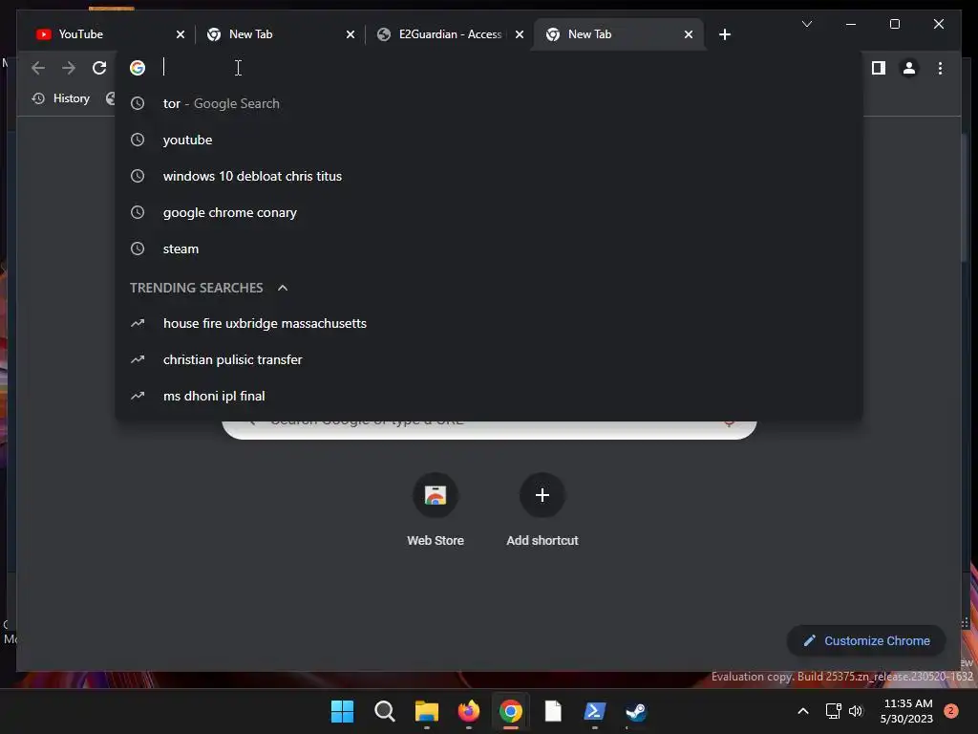
Task: Open the History bookmark
Action: 61,98
